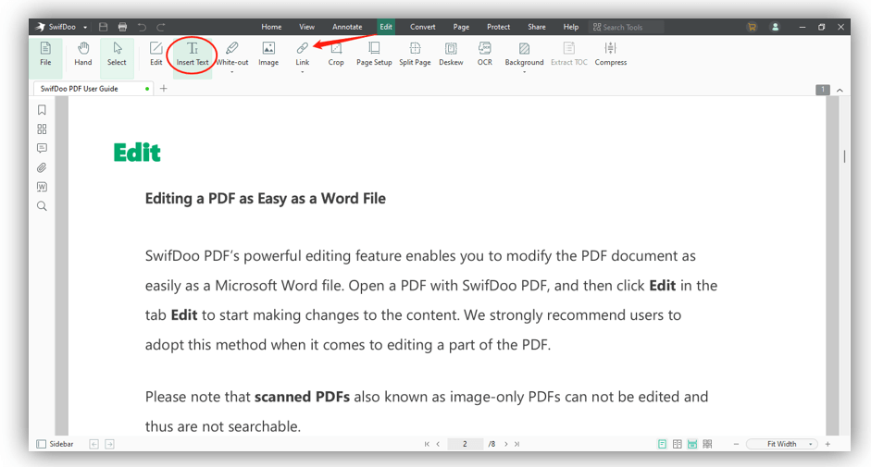Expand the SwifDoo app menu arrow
The height and width of the screenshot is (467, 871).
85,27
